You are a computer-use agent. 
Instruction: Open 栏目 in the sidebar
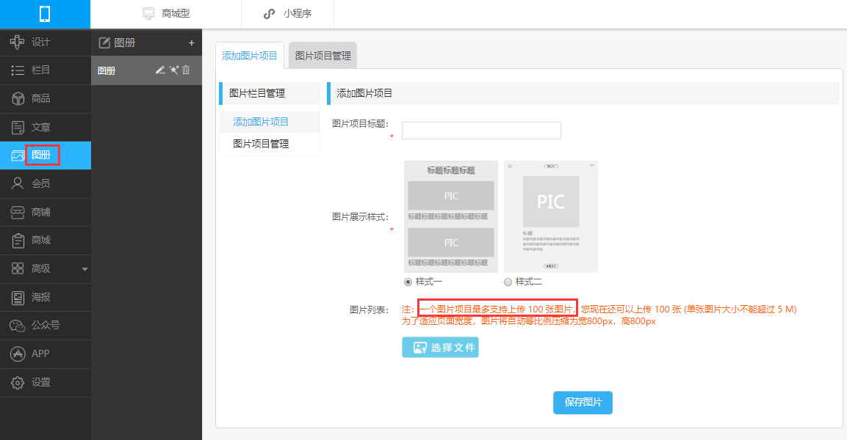coord(46,70)
